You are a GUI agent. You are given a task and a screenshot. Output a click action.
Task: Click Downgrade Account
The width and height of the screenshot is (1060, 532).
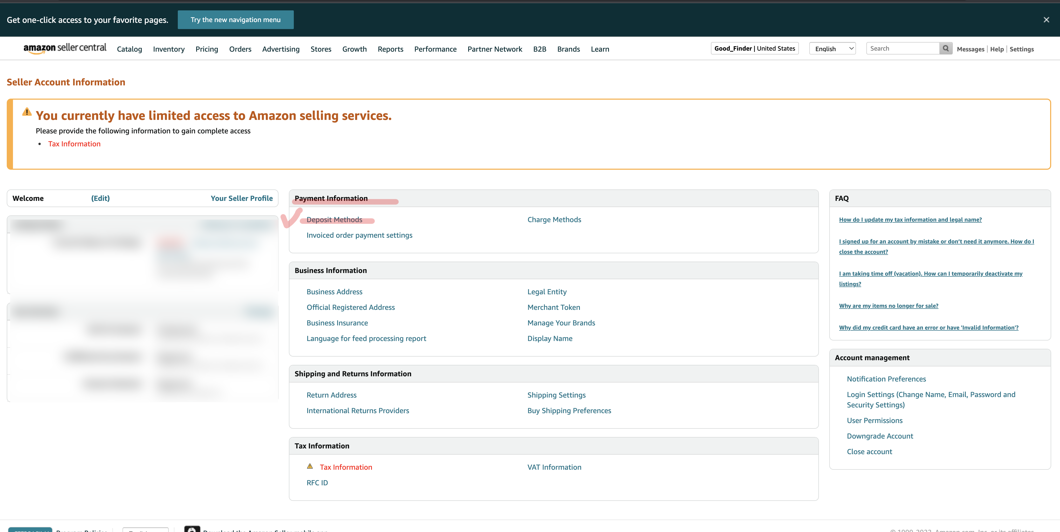(x=880, y=436)
